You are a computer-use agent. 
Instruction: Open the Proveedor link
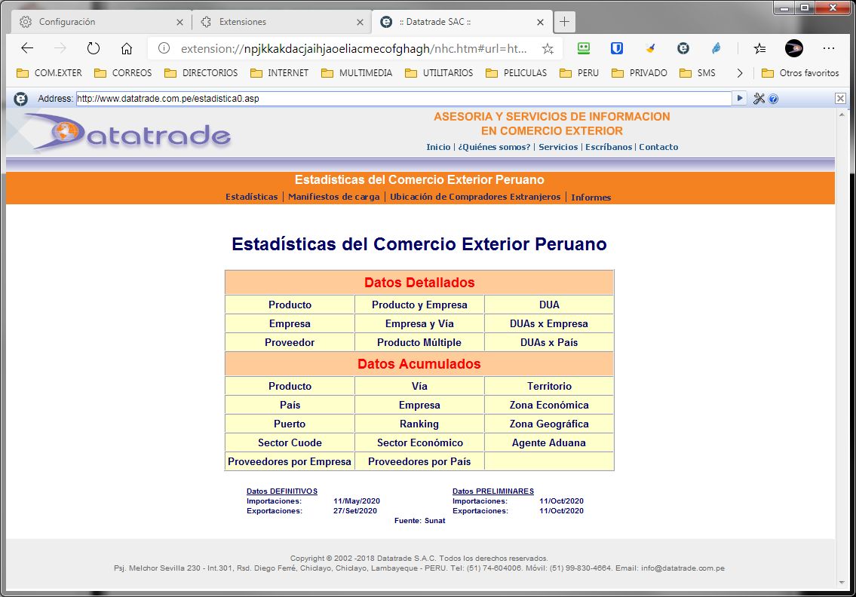tap(290, 342)
